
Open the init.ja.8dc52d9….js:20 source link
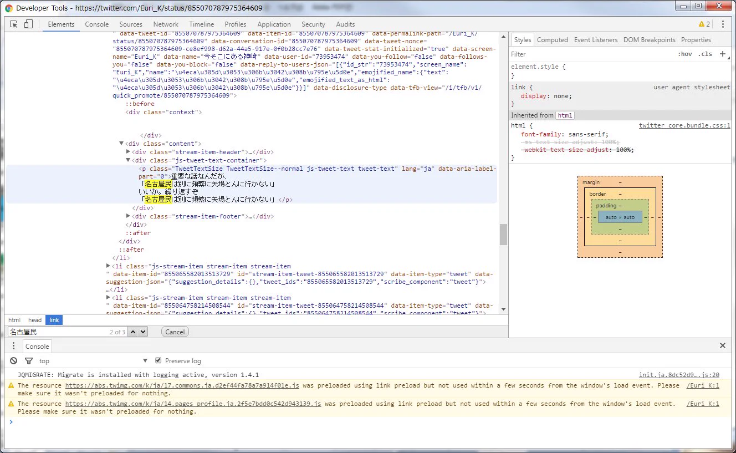679,375
